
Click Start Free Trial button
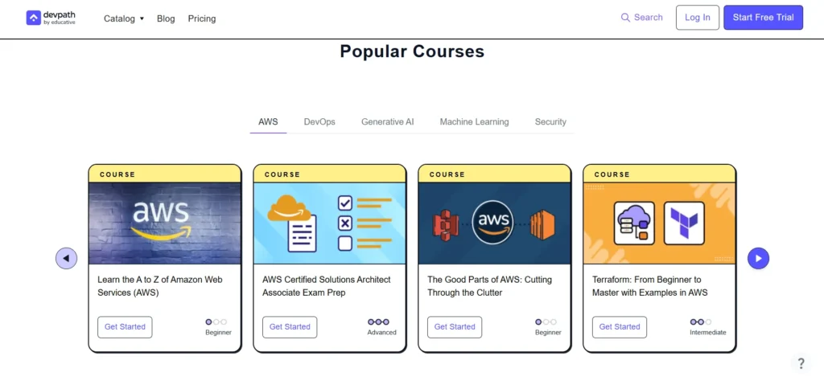coord(763,18)
